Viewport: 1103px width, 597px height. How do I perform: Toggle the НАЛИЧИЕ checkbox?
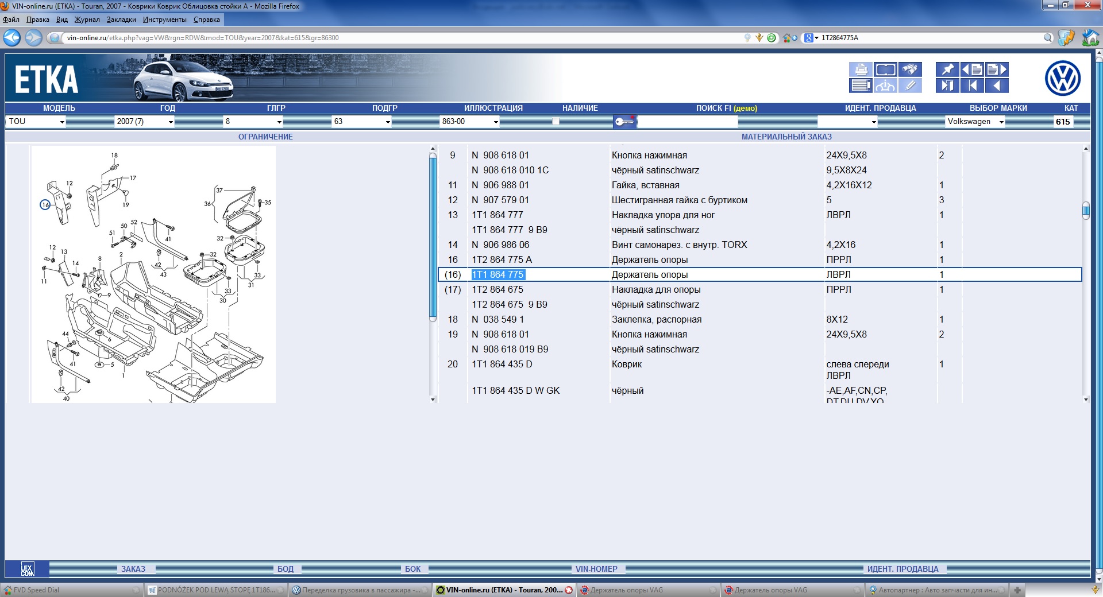(556, 121)
